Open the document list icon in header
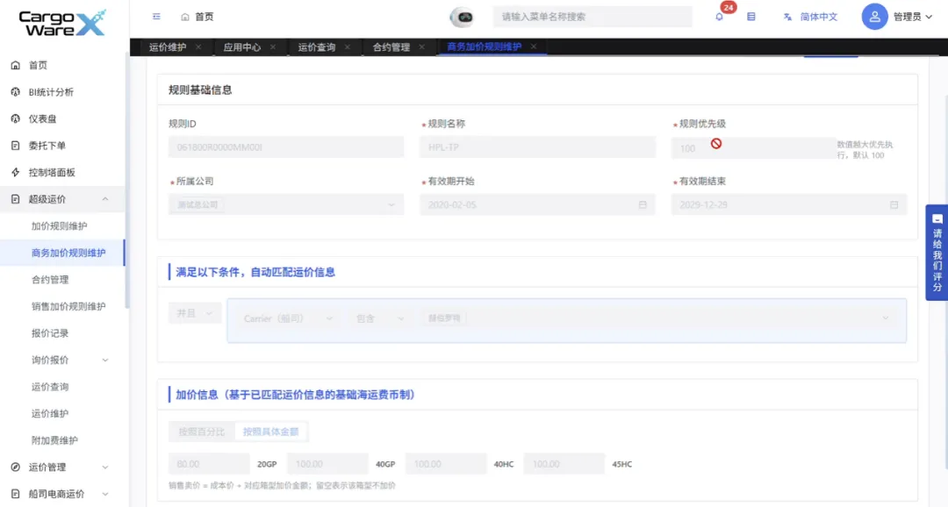 coord(750,17)
